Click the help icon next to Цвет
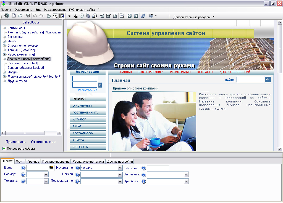Image resolution: width=283 pixels, height=203 pixels. pyautogui.click(x=23, y=168)
